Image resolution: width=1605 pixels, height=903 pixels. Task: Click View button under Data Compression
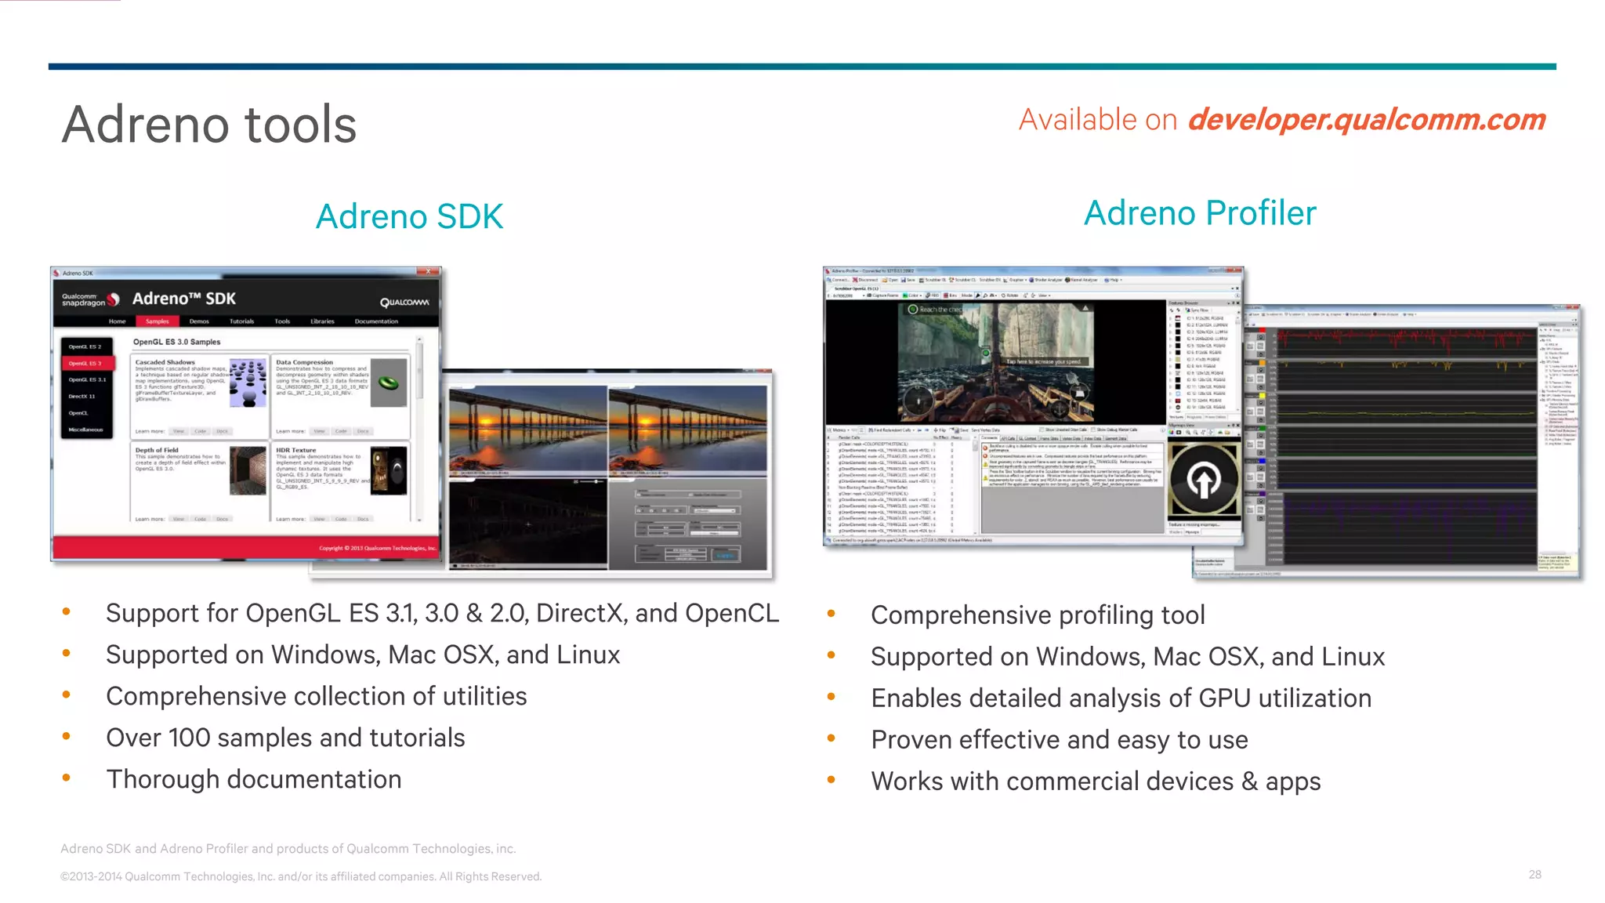pos(319,431)
